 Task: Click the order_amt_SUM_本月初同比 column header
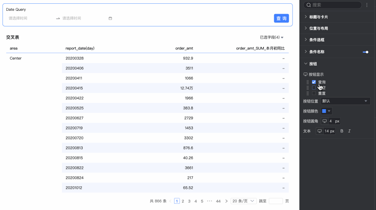[260, 49]
